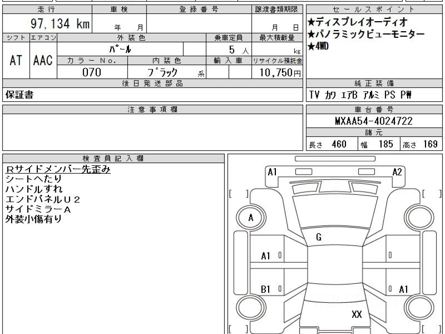Click the 内装色 header
This screenshot has height=334, width=445.
[167, 60]
